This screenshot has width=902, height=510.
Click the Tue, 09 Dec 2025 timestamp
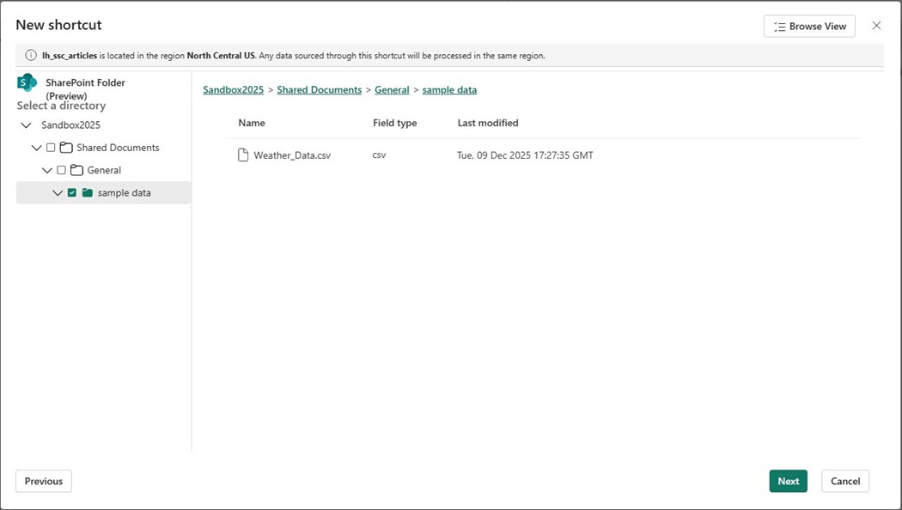tap(525, 155)
